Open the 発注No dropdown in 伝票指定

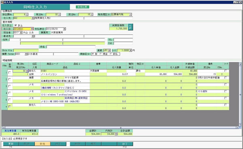[60, 15]
